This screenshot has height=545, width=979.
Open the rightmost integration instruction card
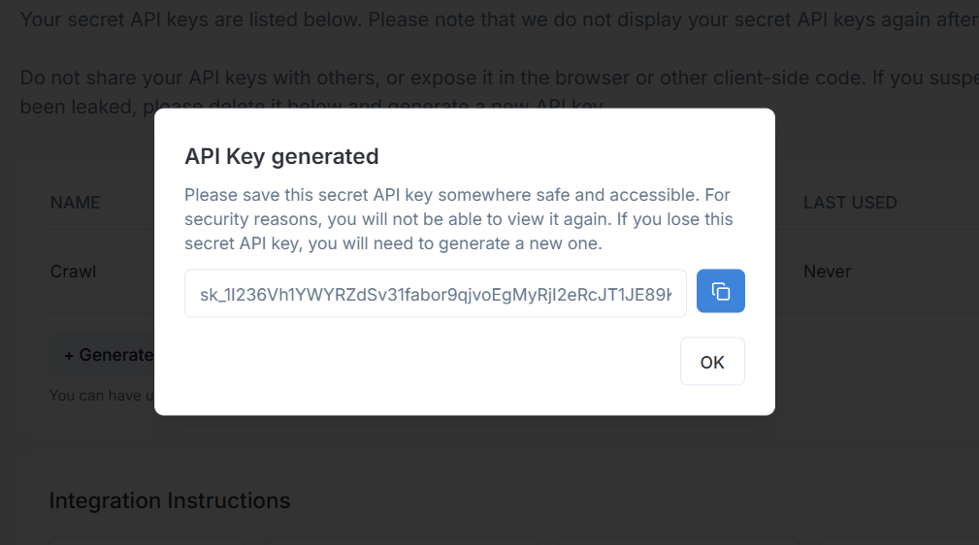coord(899,540)
